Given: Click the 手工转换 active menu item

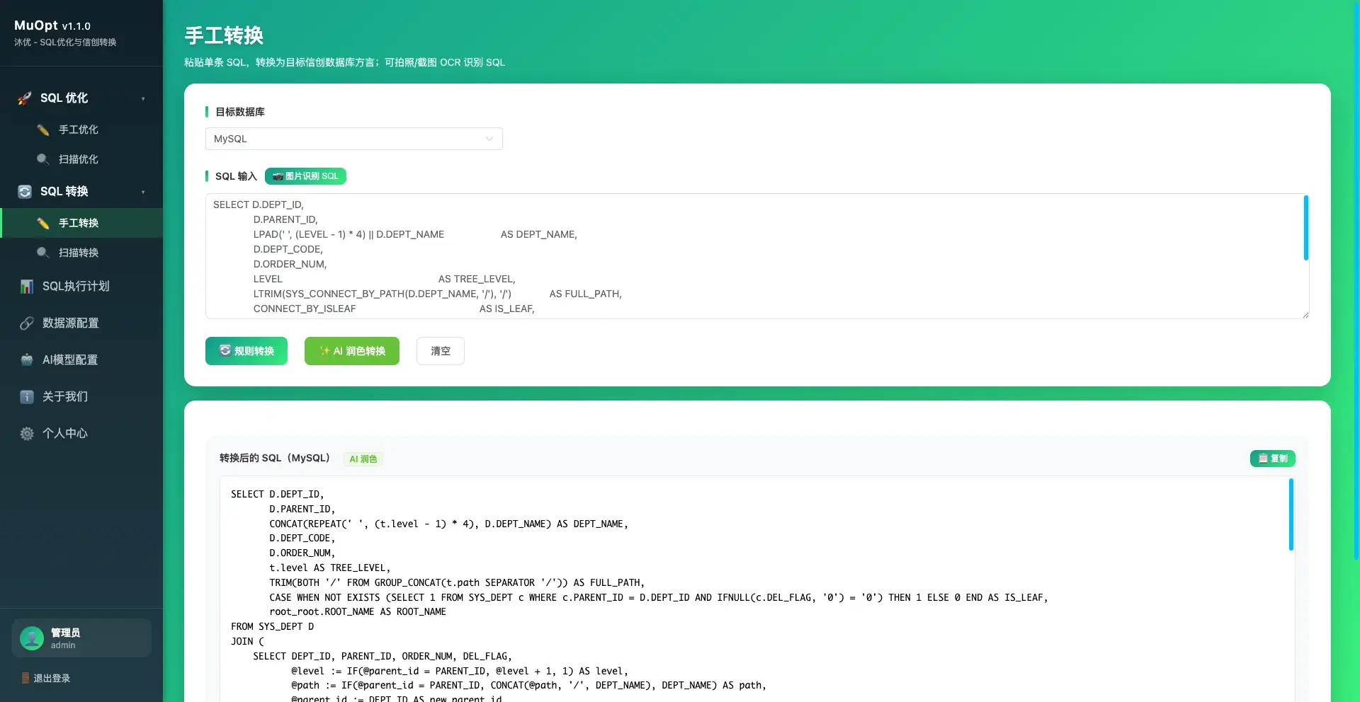Looking at the screenshot, I should point(81,223).
